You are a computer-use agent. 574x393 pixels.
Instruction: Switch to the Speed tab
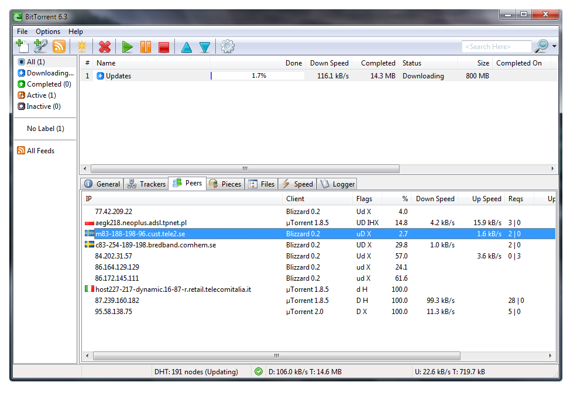(x=297, y=184)
